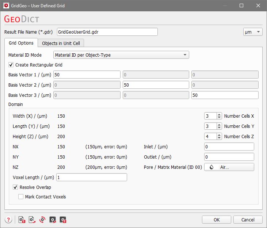Click the Cancel button
This screenshot has width=267, height=228.
(x=248, y=220)
